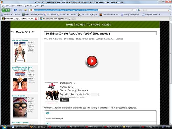Switch to TV Shack folder taskbar item
Image resolution: width=172 pixels, height=129 pixels.
130,127
